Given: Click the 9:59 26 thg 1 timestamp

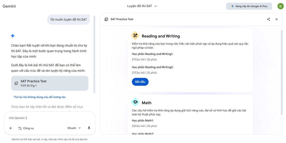Looking at the screenshot, I should pyautogui.click(x=29, y=86).
